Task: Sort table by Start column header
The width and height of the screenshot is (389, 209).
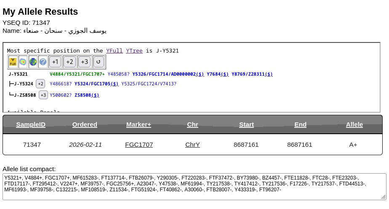Action: (246, 124)
